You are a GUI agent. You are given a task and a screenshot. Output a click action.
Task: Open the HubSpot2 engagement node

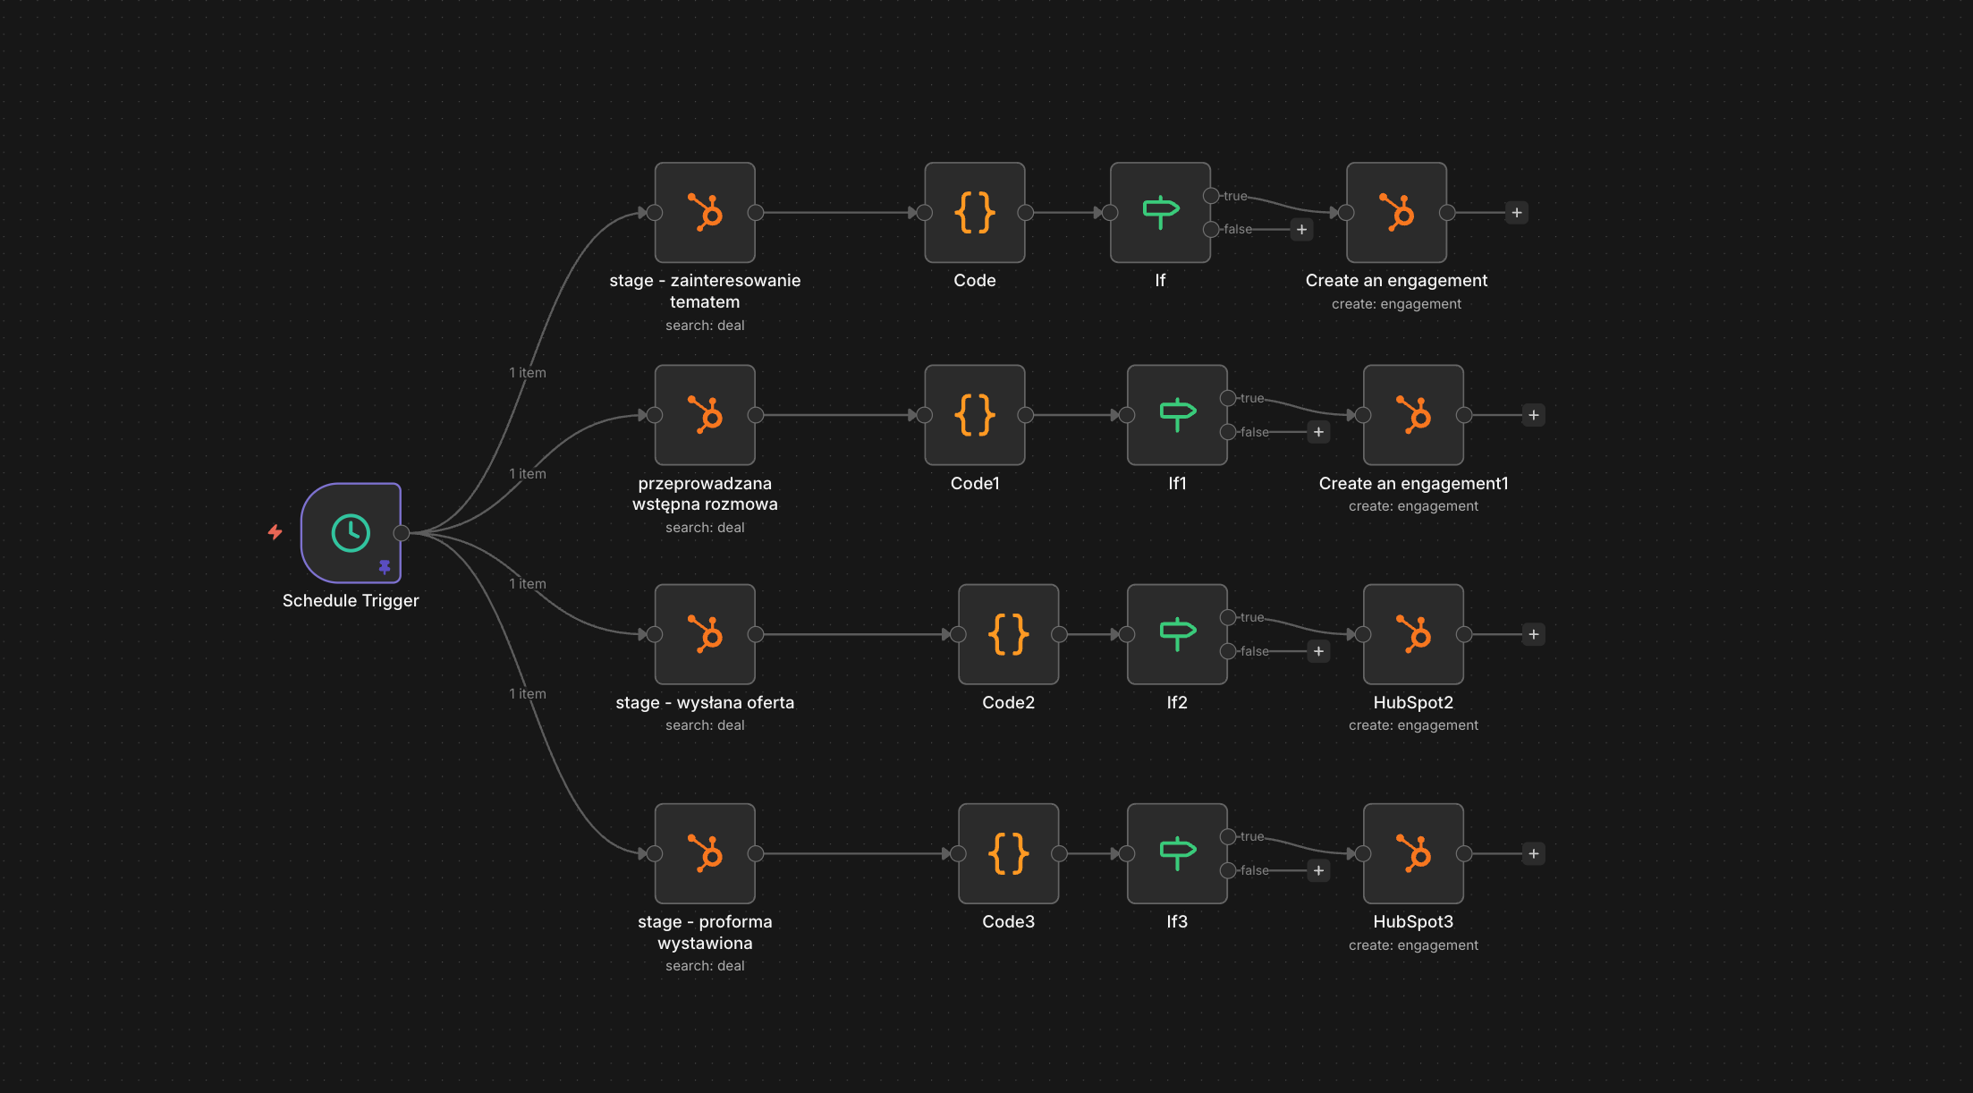[1413, 634]
